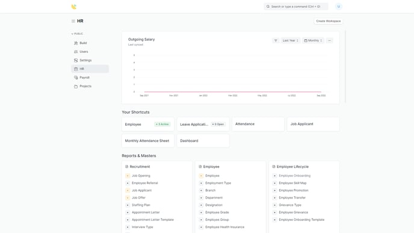Select HR workspace in sidebar
Image resolution: width=414 pixels, height=233 pixels.
pos(90,69)
